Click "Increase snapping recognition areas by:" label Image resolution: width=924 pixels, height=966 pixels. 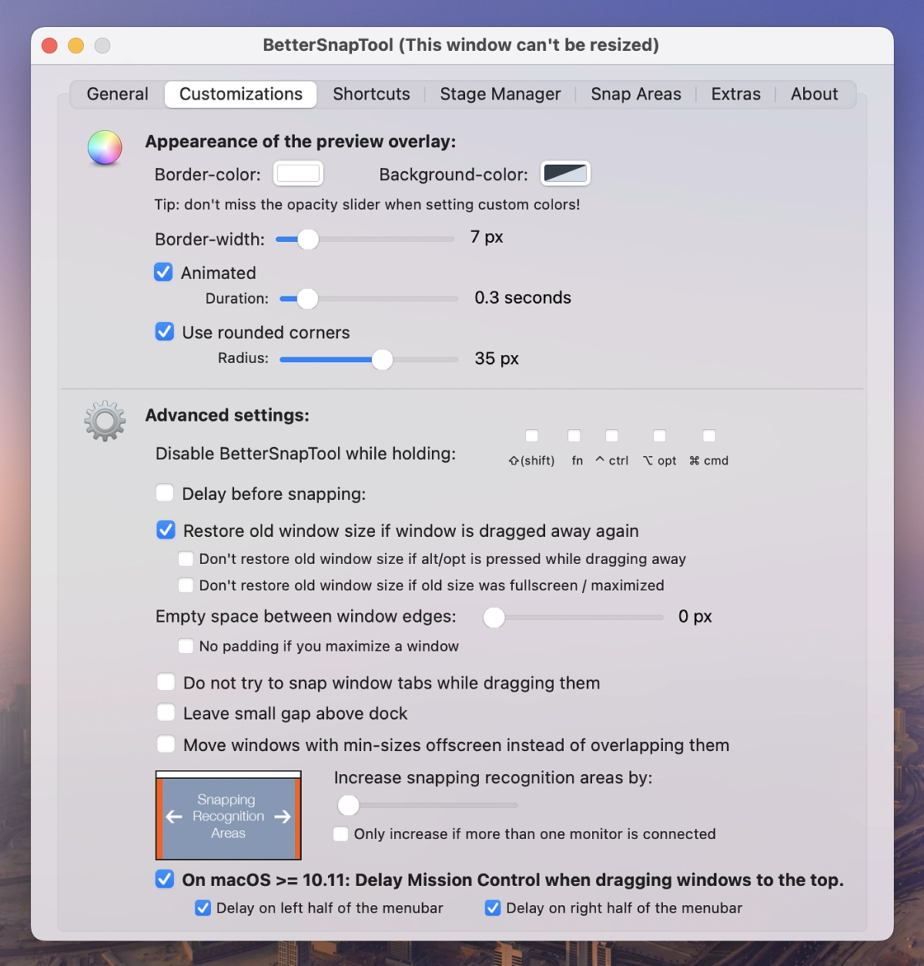[494, 778]
